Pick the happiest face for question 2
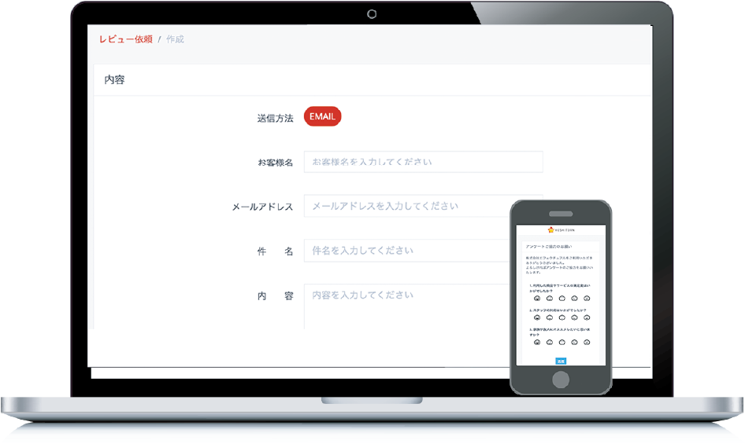Image resolution: width=745 pixels, height=444 pixels. (x=537, y=317)
